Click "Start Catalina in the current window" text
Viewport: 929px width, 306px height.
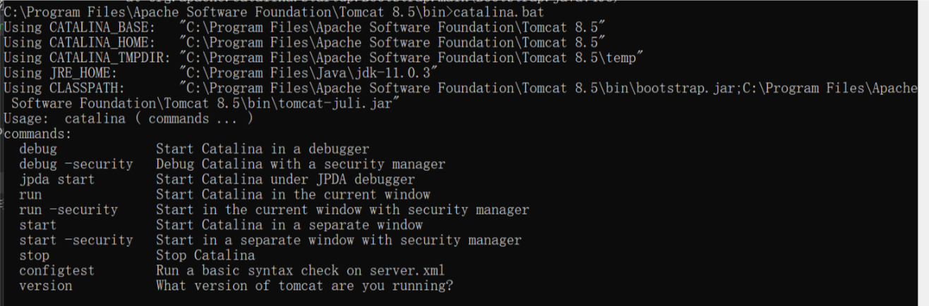(293, 195)
